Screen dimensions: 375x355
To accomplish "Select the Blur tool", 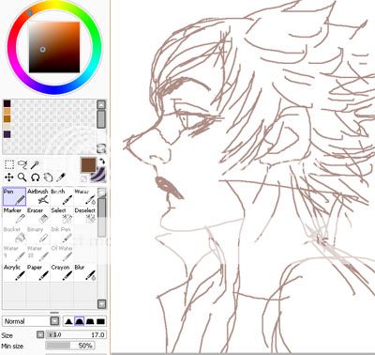I will click(x=85, y=272).
